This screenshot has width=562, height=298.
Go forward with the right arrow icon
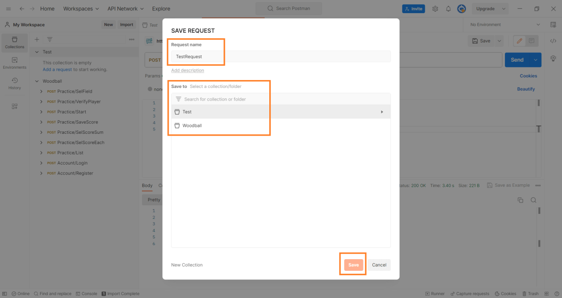[32, 8]
